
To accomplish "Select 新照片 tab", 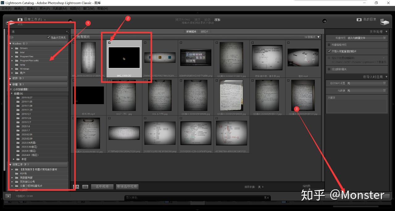I will click(204, 32).
